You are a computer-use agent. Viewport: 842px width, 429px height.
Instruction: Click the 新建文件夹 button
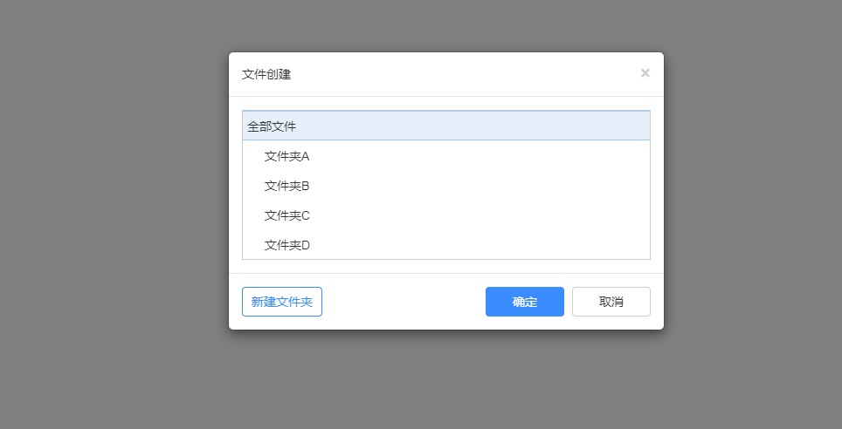point(282,302)
